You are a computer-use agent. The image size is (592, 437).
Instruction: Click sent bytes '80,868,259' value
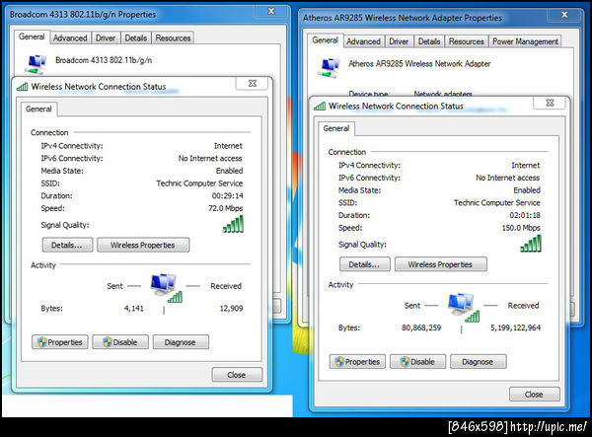pyautogui.click(x=421, y=328)
